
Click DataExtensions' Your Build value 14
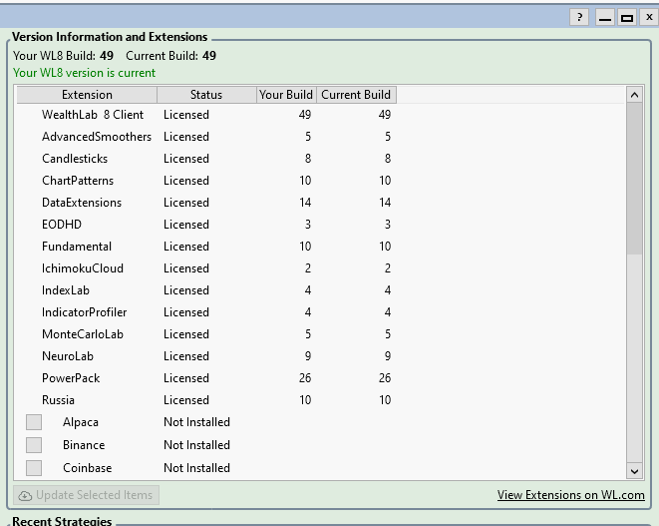point(305,203)
